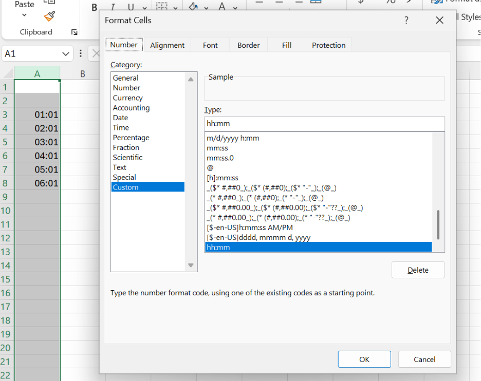Toggle Underline formatting in ribbon
481x381 pixels.
pyautogui.click(x=131, y=7)
